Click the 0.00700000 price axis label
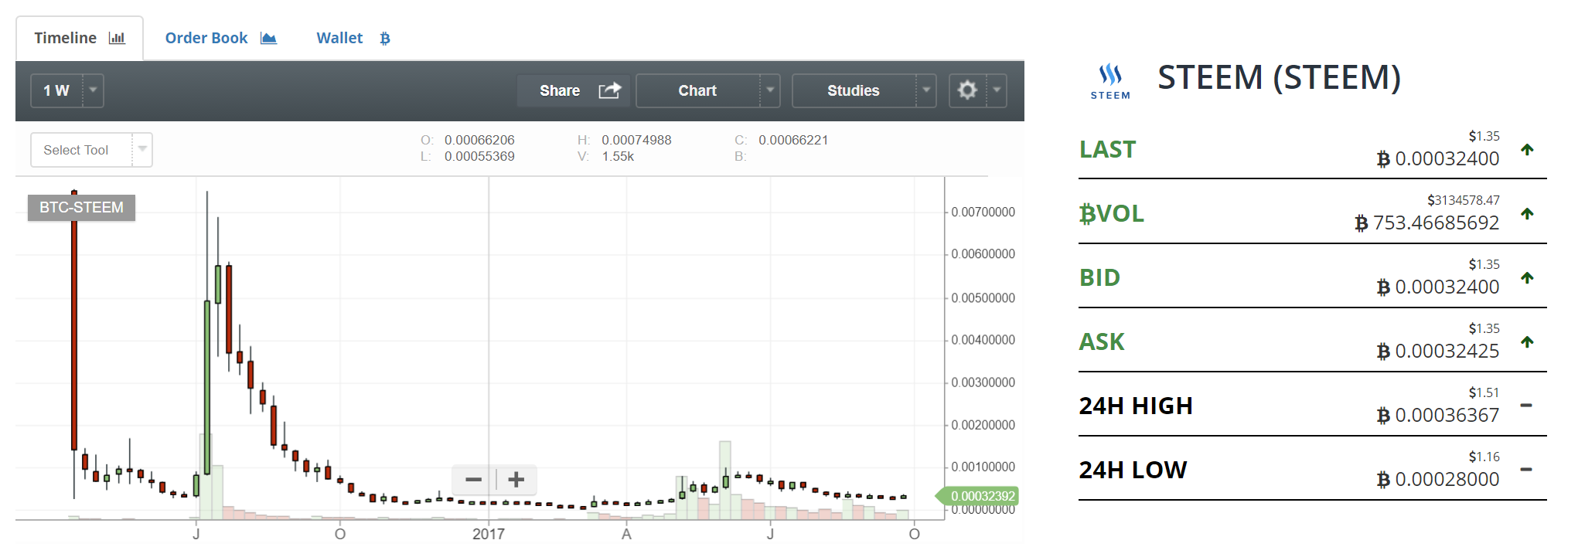 983,212
